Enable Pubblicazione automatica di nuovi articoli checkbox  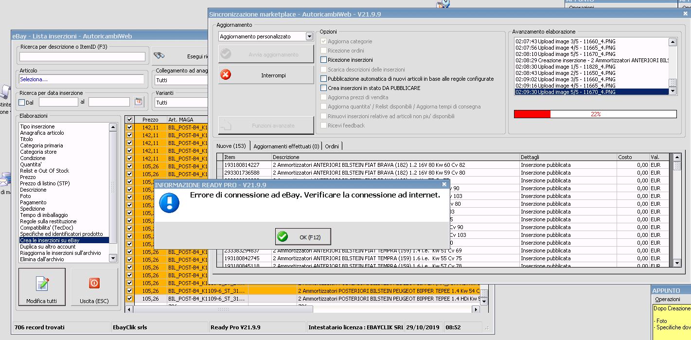click(x=324, y=79)
